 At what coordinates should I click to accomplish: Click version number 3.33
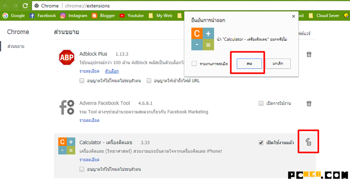[145, 143]
